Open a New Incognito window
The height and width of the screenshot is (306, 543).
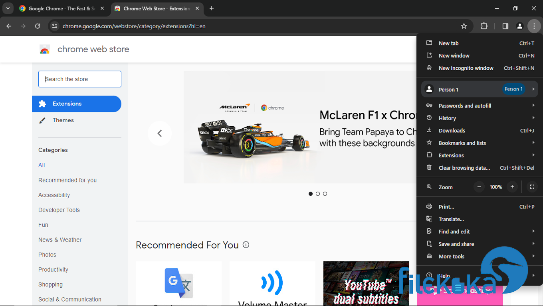point(480,68)
